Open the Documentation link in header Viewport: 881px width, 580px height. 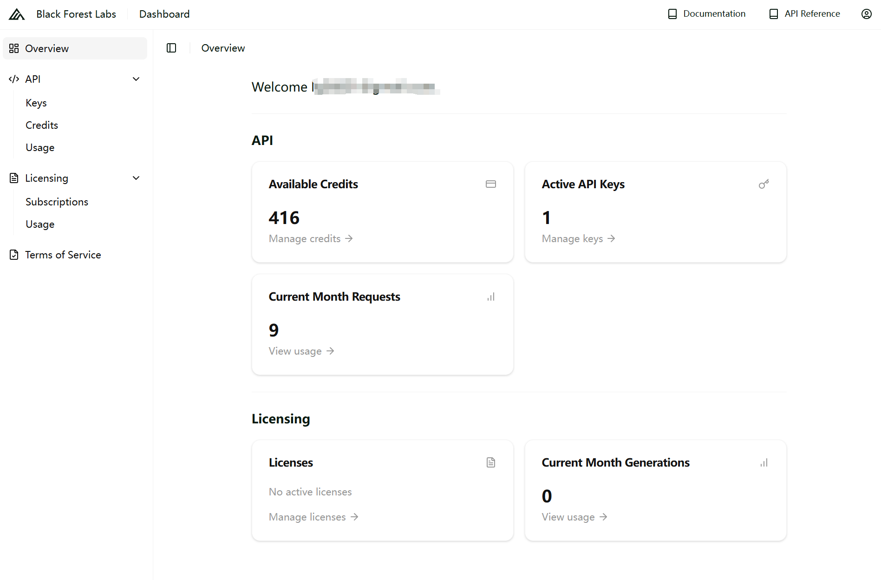click(x=707, y=14)
